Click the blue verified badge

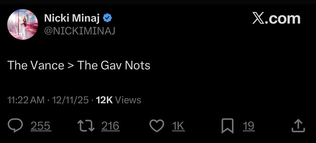108,19
